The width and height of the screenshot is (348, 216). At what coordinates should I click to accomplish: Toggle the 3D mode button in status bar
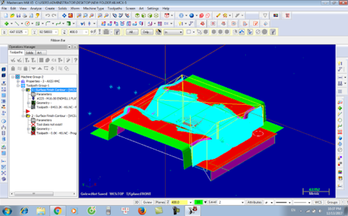click(x=136, y=202)
